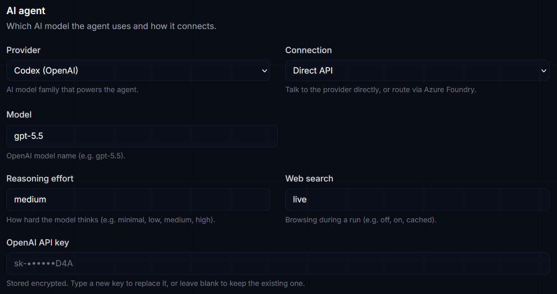Click 'AI model family that powers the agent' hint
This screenshot has width=557, height=294.
click(72, 90)
